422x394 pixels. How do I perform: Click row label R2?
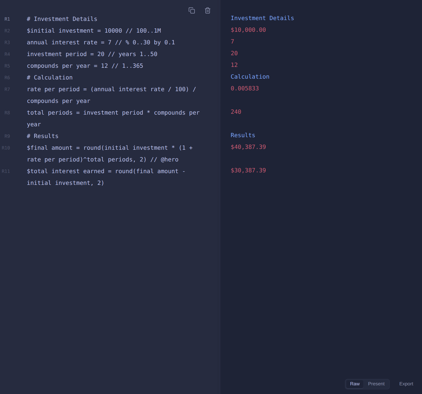coord(7,31)
